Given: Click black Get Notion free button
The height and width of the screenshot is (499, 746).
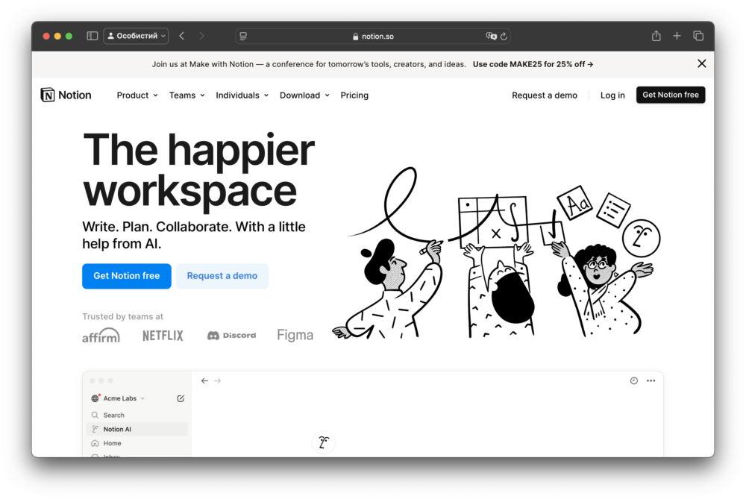Looking at the screenshot, I should coord(671,95).
